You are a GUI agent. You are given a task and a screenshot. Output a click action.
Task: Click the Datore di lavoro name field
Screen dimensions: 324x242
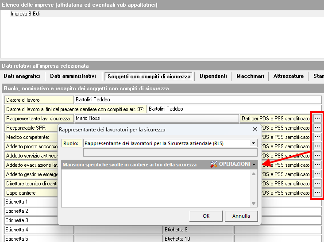(x=198, y=100)
